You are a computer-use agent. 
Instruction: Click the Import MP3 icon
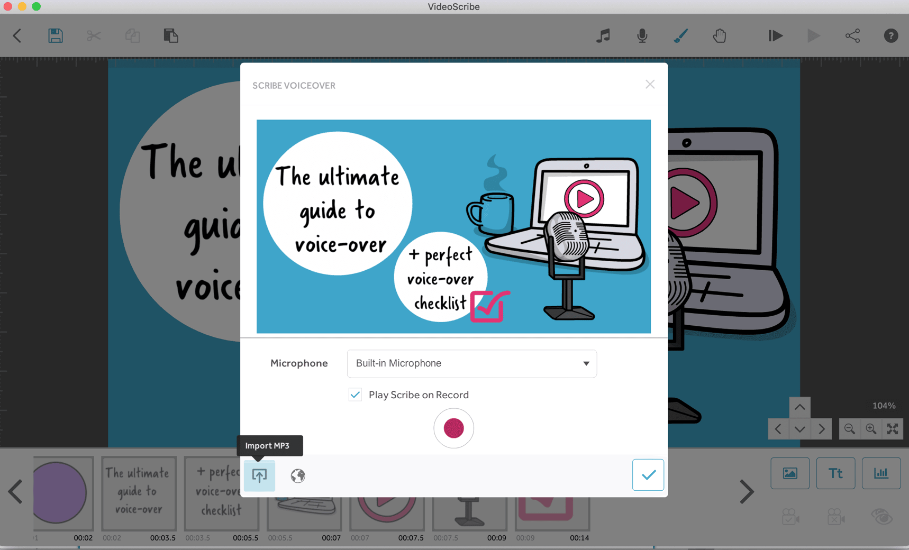tap(259, 475)
